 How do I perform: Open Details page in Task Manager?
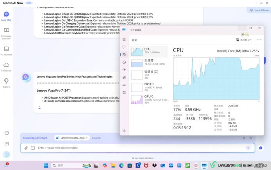click(124, 85)
